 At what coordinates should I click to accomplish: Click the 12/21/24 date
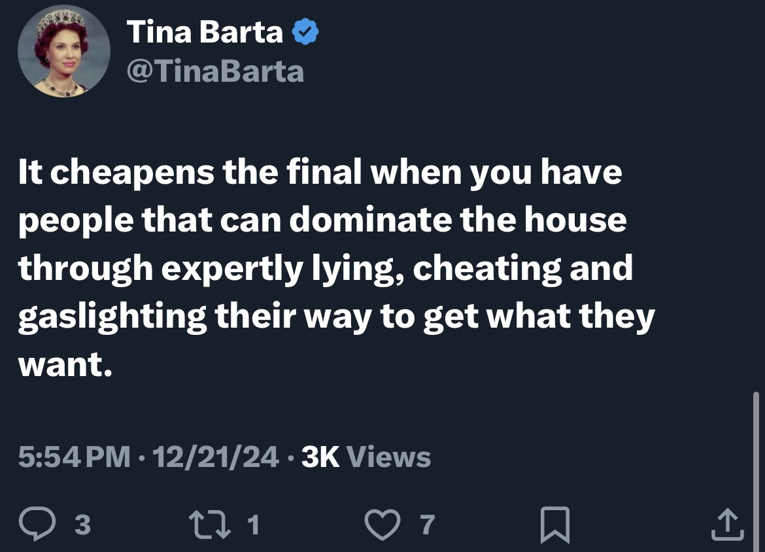click(x=216, y=457)
